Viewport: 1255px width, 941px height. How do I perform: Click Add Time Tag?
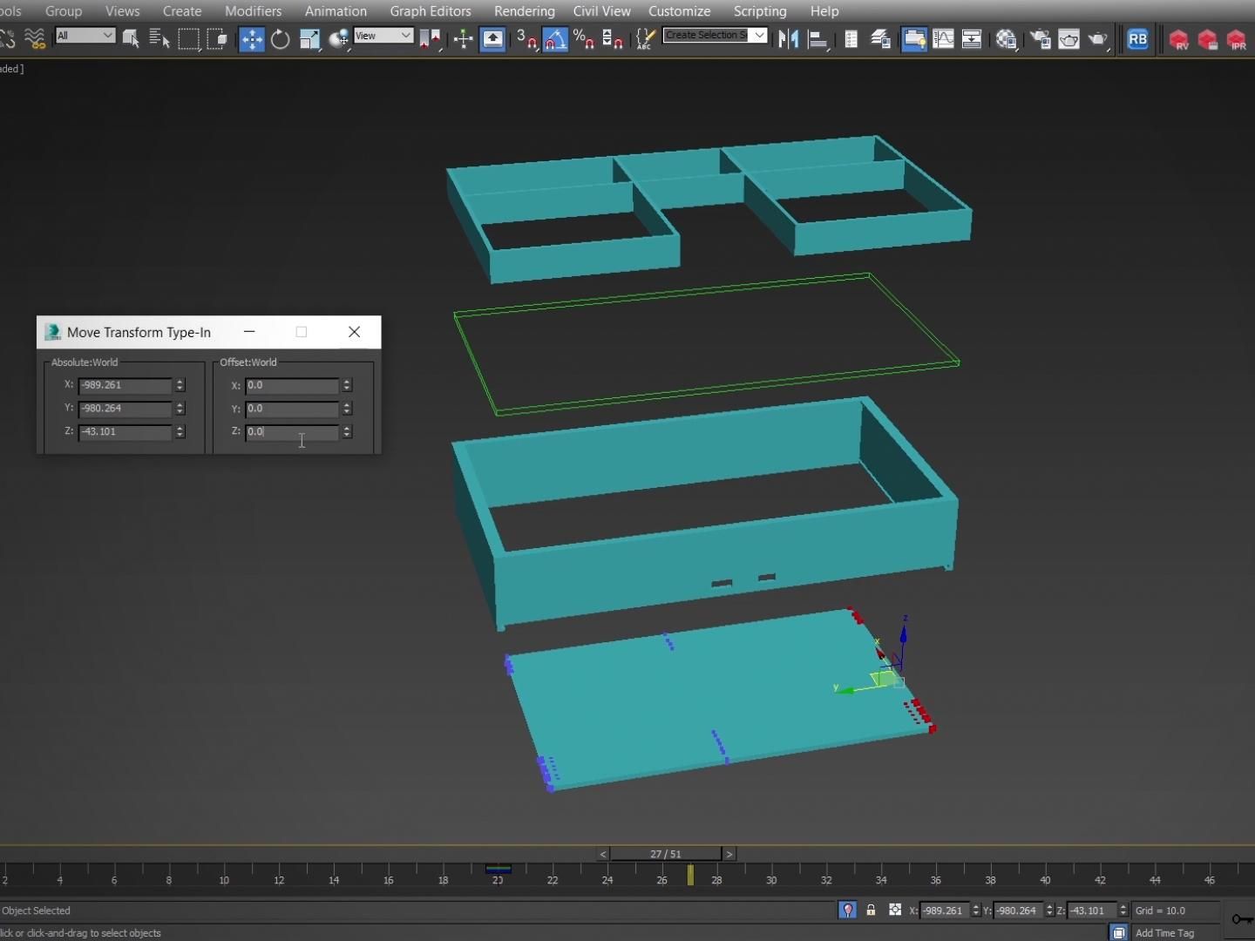1164,932
